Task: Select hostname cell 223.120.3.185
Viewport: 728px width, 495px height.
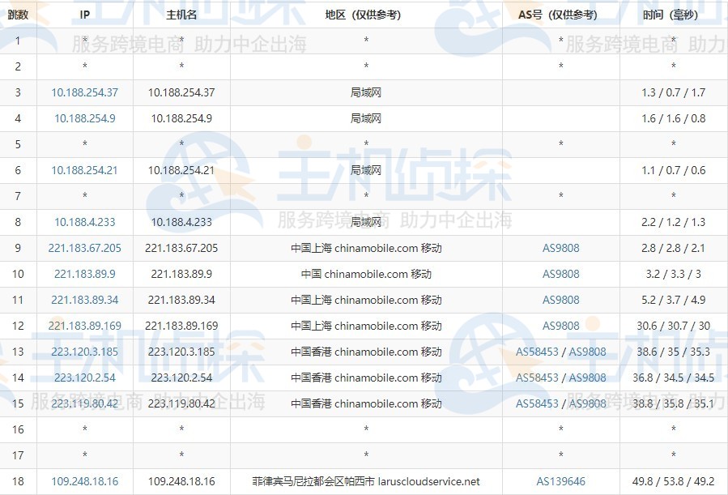Action: (x=181, y=352)
